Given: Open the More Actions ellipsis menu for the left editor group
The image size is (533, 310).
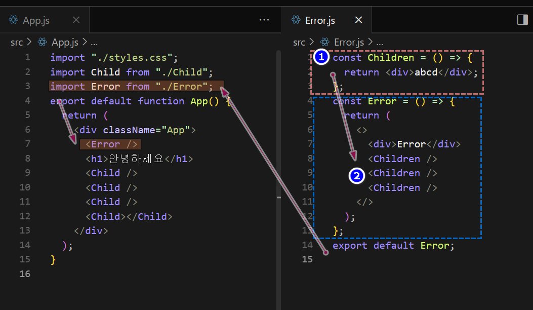Looking at the screenshot, I should pyautogui.click(x=264, y=20).
